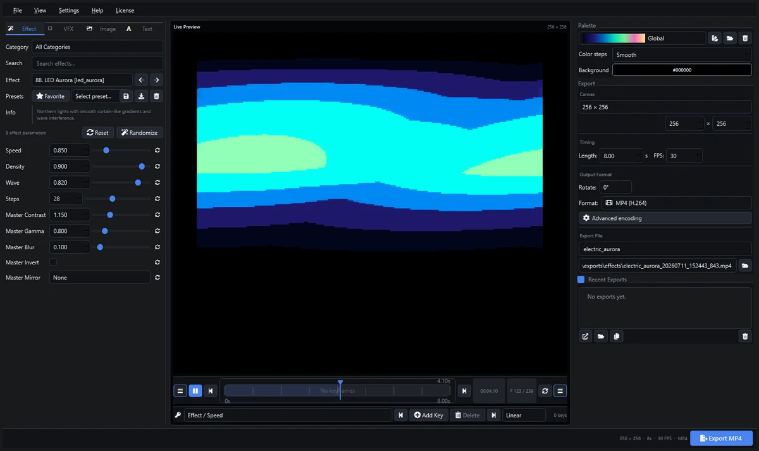The height and width of the screenshot is (451, 759).
Task: Open the recent exports folder icon
Action: (601, 337)
